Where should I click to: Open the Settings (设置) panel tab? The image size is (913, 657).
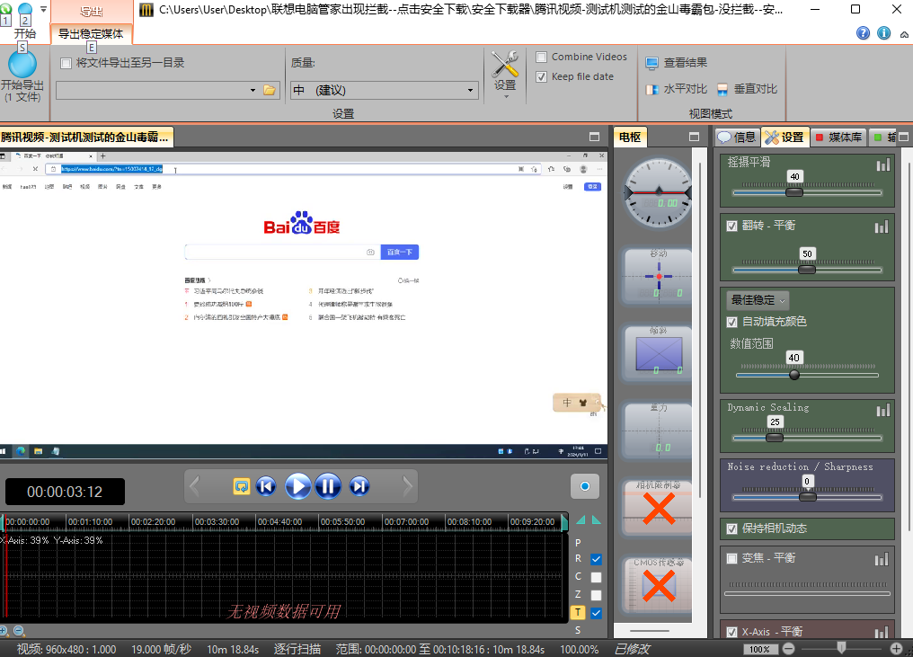pyautogui.click(x=784, y=138)
